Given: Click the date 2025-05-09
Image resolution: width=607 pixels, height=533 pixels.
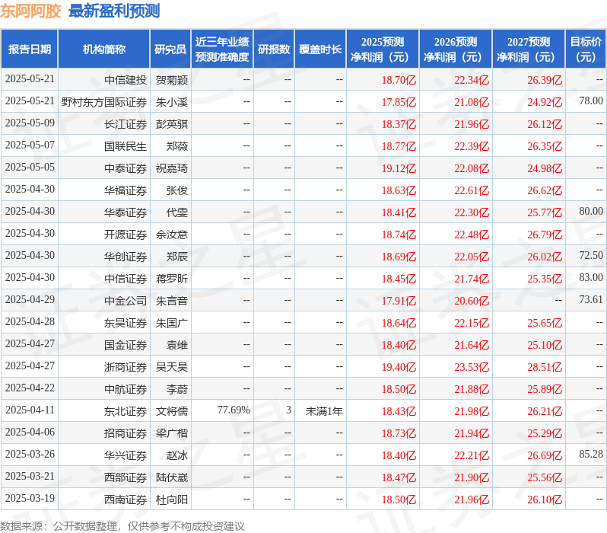Looking at the screenshot, I should (x=30, y=123).
